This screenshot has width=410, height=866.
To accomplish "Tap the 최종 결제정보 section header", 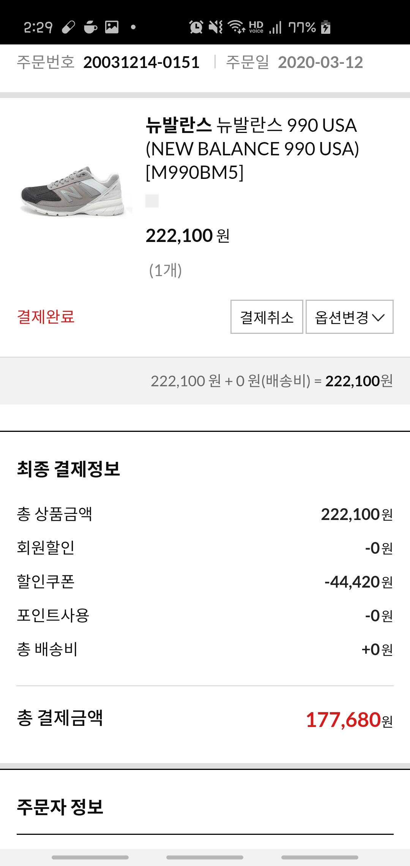I will click(x=68, y=469).
